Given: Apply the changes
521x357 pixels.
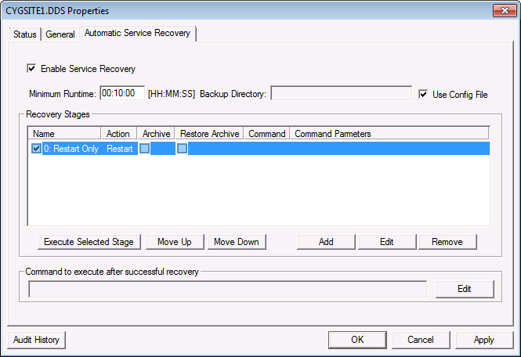Looking at the screenshot, I should click(x=484, y=340).
